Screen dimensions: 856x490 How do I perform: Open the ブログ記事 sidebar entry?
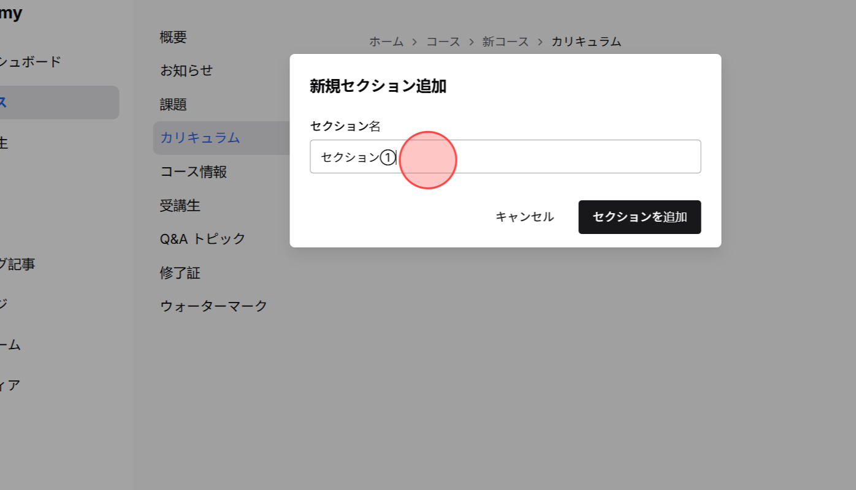[18, 264]
